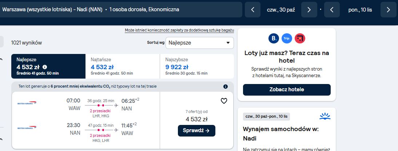Image resolution: width=398 pixels, height=151 pixels.
Task: Click the Booking.com logo icon
Action: point(274,38)
